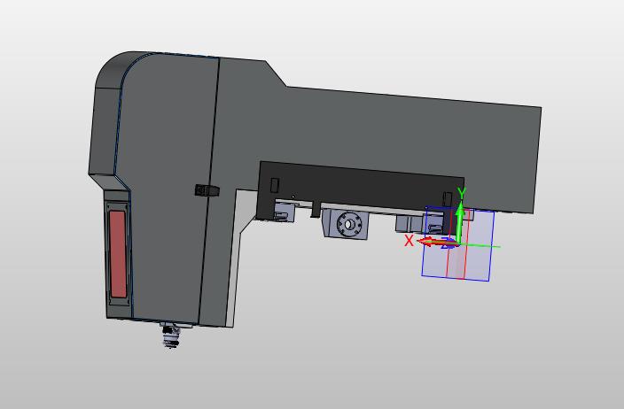Select the small black clip on housing side
This screenshot has height=409, width=624.
(207, 190)
